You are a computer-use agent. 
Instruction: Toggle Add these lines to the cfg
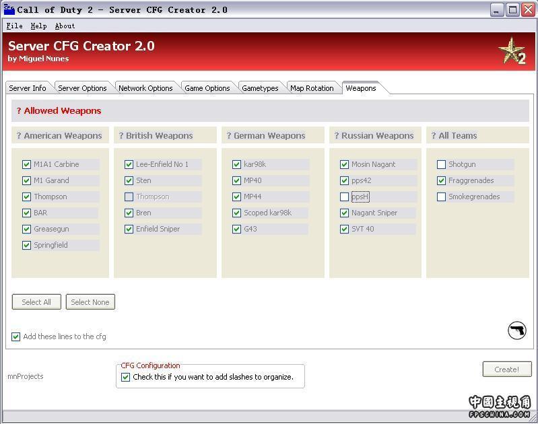pos(15,337)
